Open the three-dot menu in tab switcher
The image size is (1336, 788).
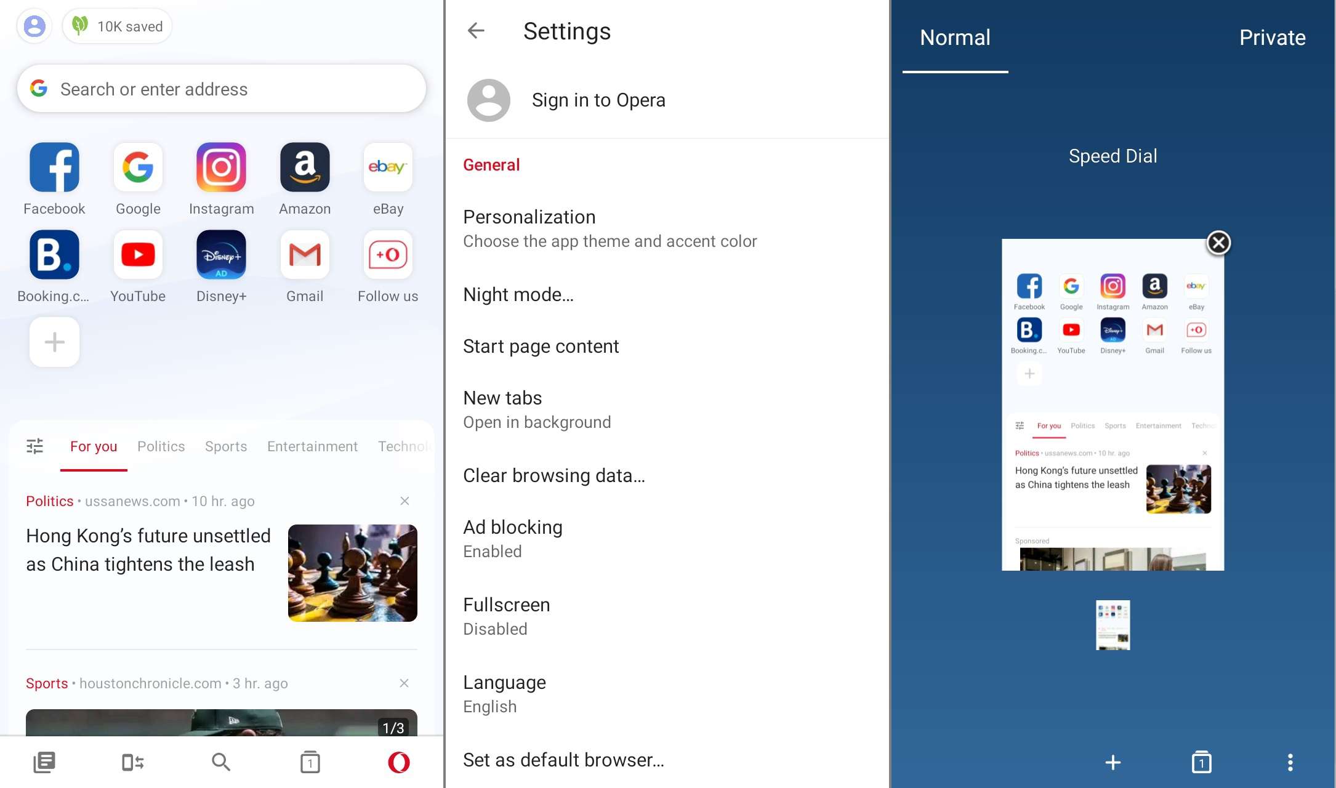click(x=1290, y=763)
